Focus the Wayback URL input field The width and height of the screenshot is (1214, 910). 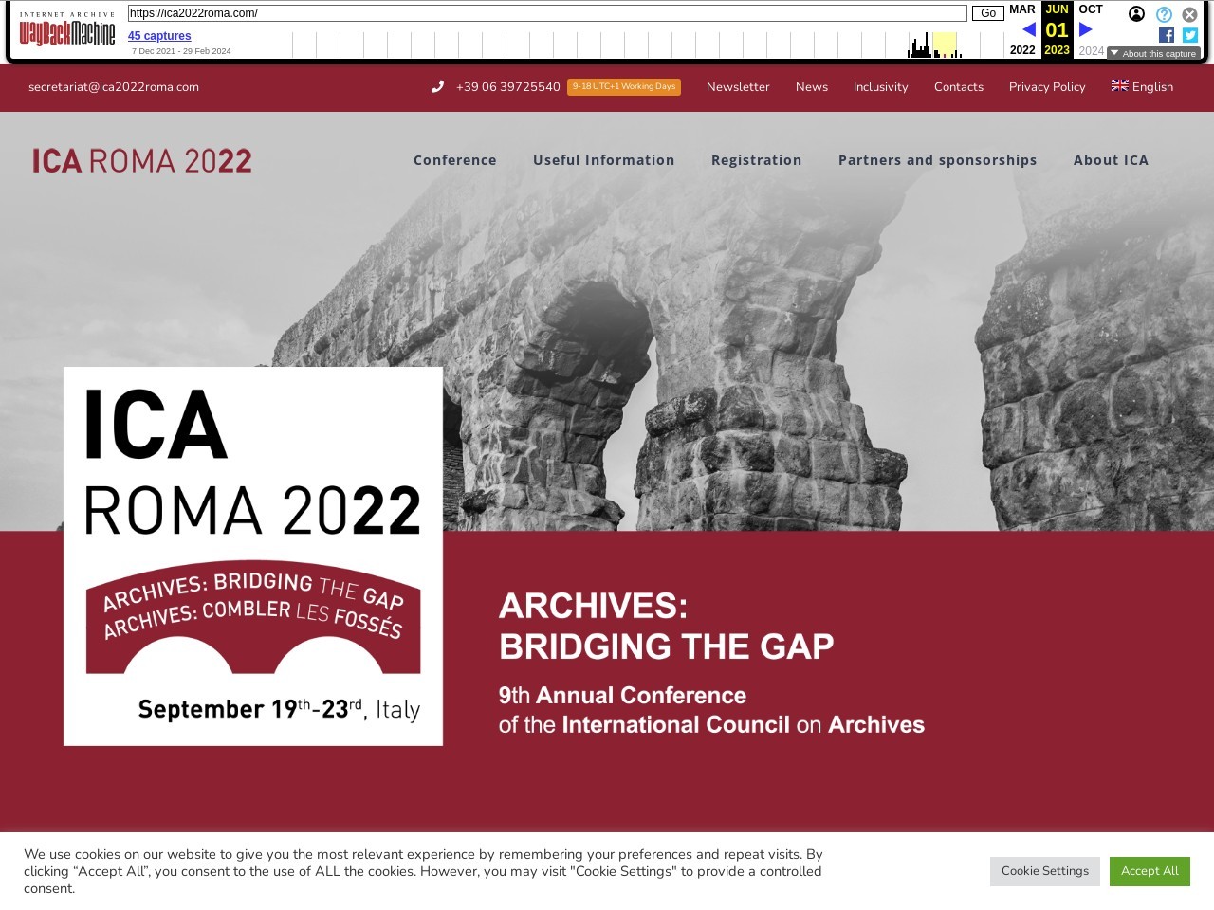[547, 13]
